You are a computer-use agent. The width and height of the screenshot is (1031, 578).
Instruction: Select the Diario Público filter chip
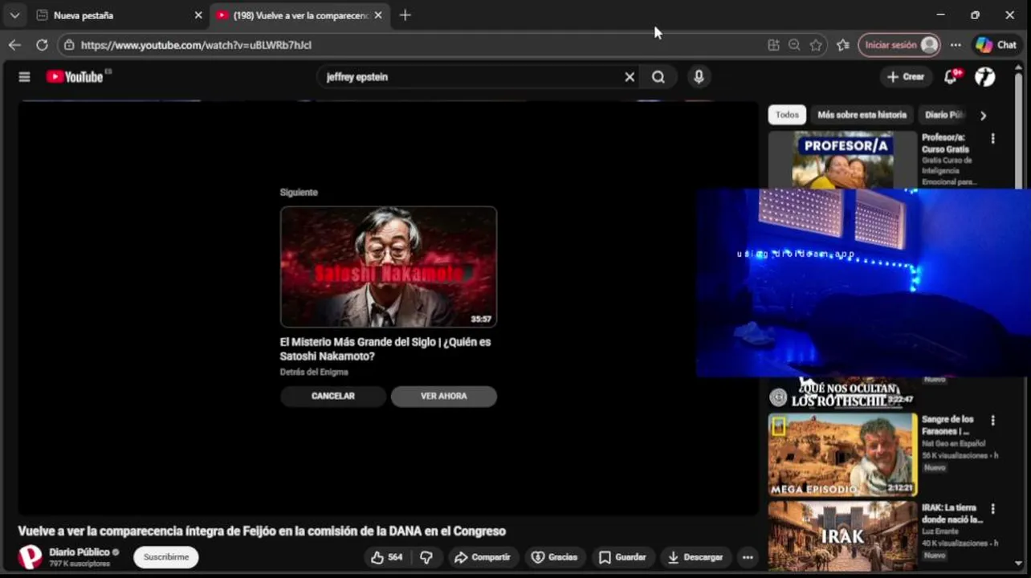(x=944, y=115)
